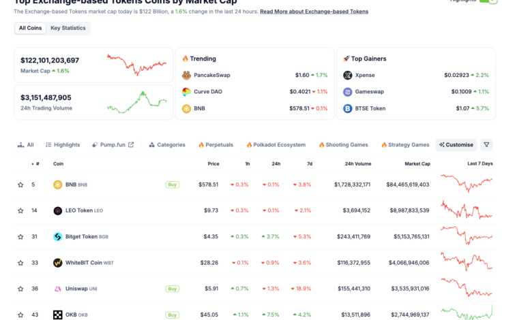Switch to the All Coins tab
Image resolution: width=532 pixels, height=320 pixels.
tap(30, 28)
